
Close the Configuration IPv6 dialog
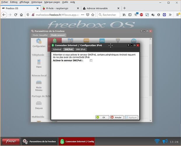tap(138, 45)
